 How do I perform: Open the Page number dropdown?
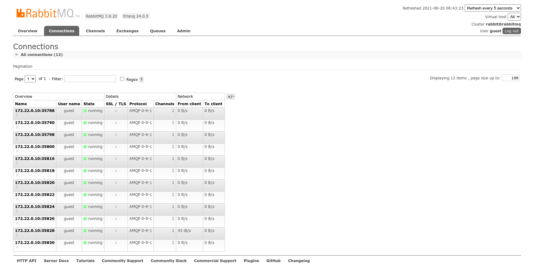coord(30,79)
